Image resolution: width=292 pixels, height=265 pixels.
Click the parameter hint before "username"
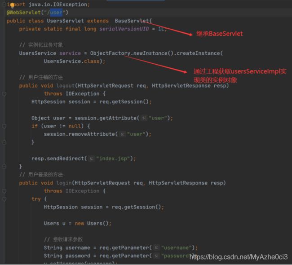tap(156, 248)
